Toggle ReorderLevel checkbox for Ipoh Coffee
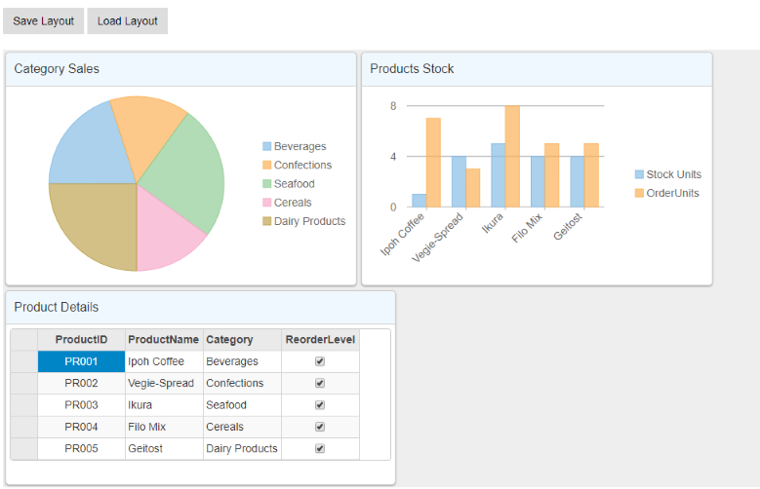The height and width of the screenshot is (489, 760). 320,361
